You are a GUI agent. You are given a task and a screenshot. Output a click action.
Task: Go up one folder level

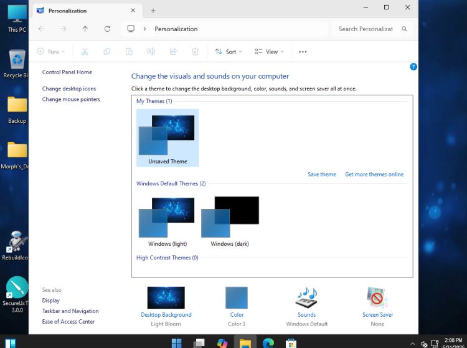pos(85,29)
